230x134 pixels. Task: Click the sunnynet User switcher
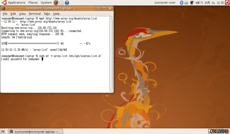[x=165, y=3]
